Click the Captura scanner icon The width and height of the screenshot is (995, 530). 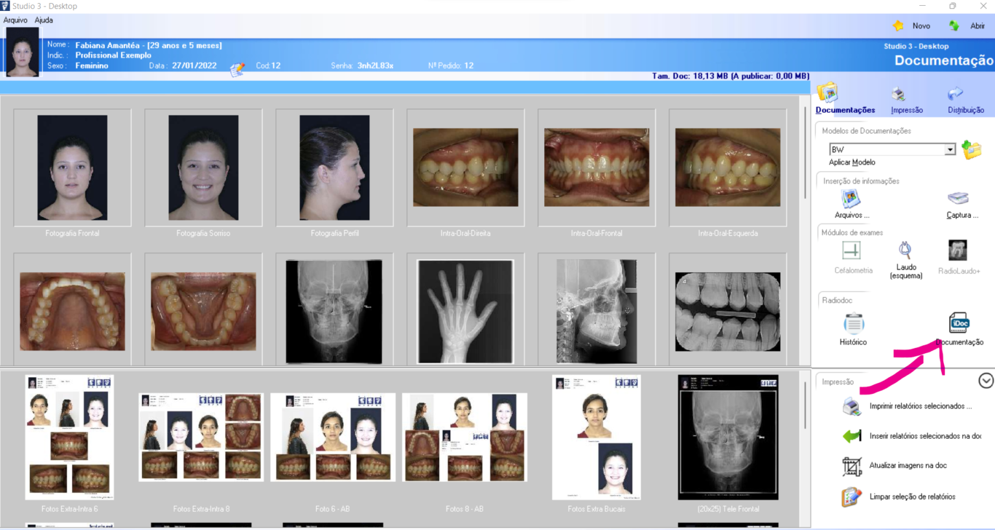(x=958, y=198)
